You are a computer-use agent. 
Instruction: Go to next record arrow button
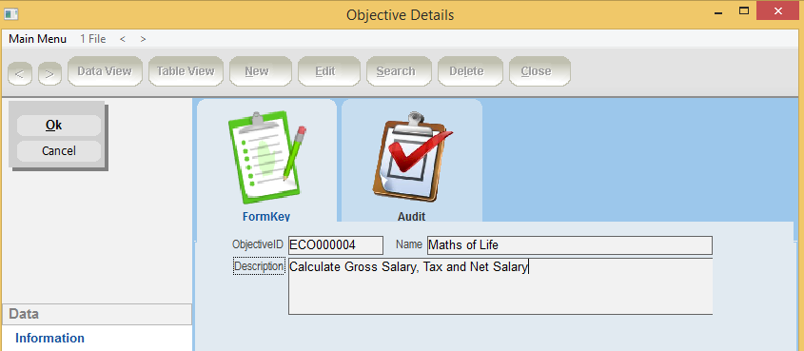pos(49,74)
